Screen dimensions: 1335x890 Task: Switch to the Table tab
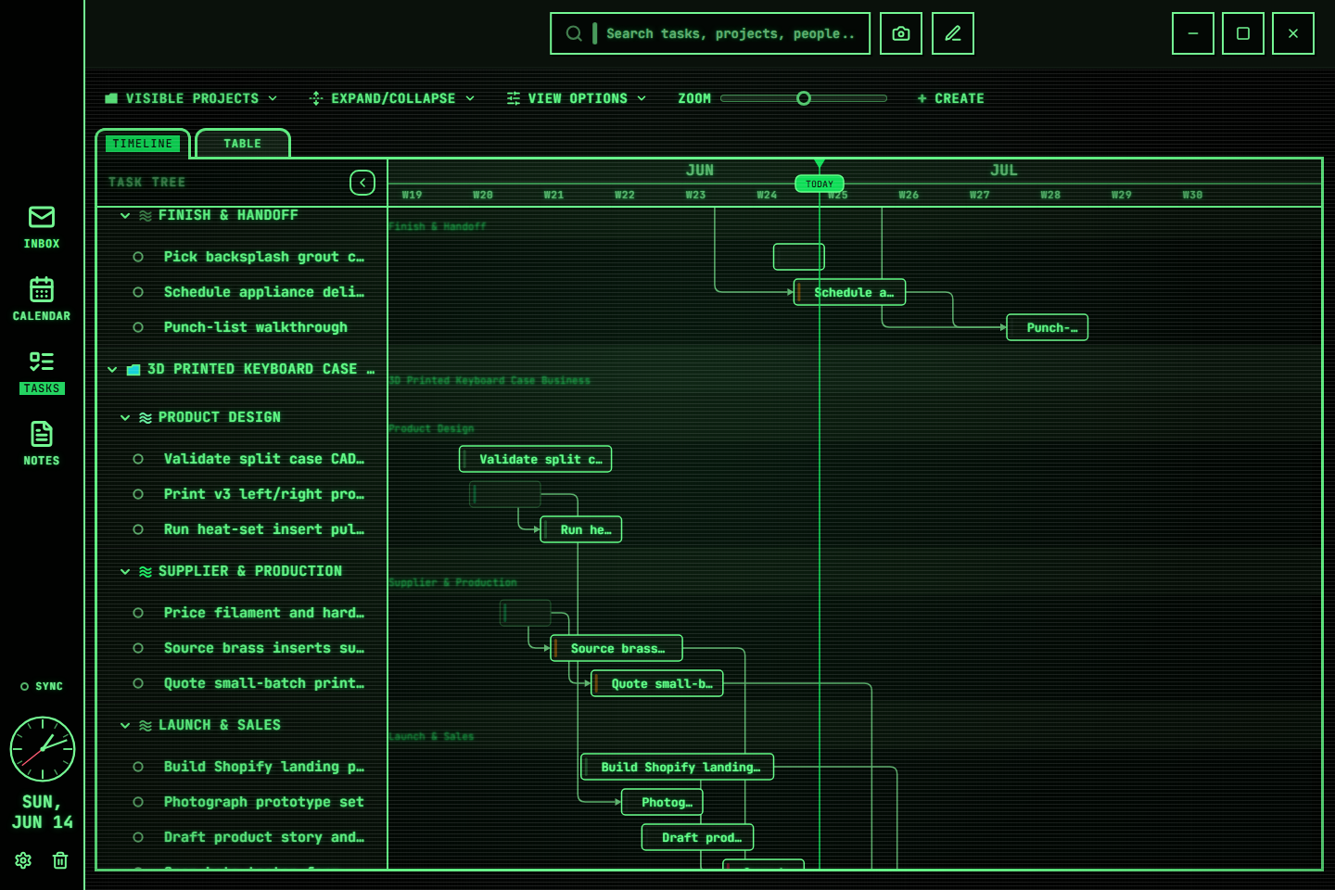click(x=243, y=144)
